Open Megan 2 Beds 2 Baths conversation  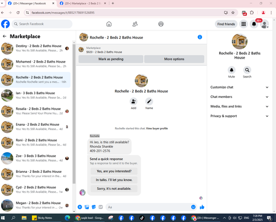[x=35, y=205]
